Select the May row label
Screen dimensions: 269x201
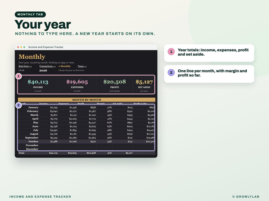click(36, 122)
